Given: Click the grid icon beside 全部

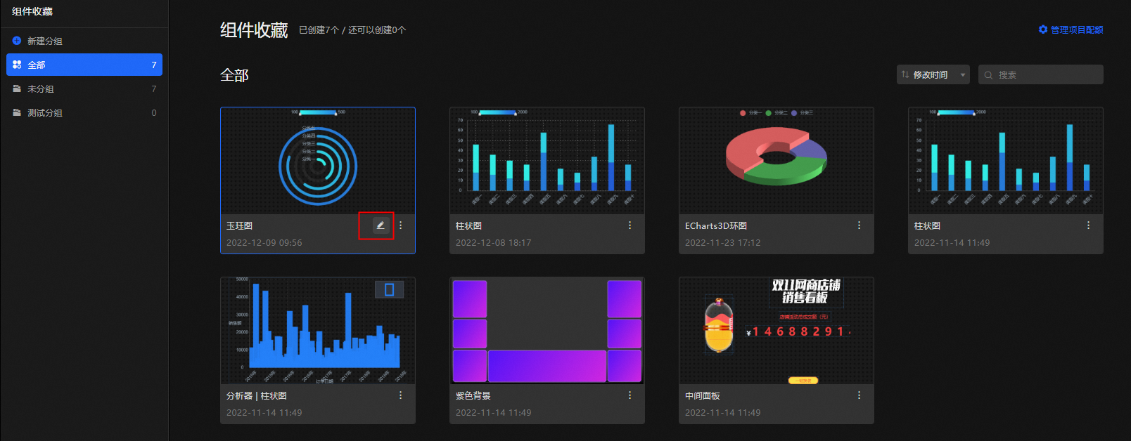Looking at the screenshot, I should point(17,65).
